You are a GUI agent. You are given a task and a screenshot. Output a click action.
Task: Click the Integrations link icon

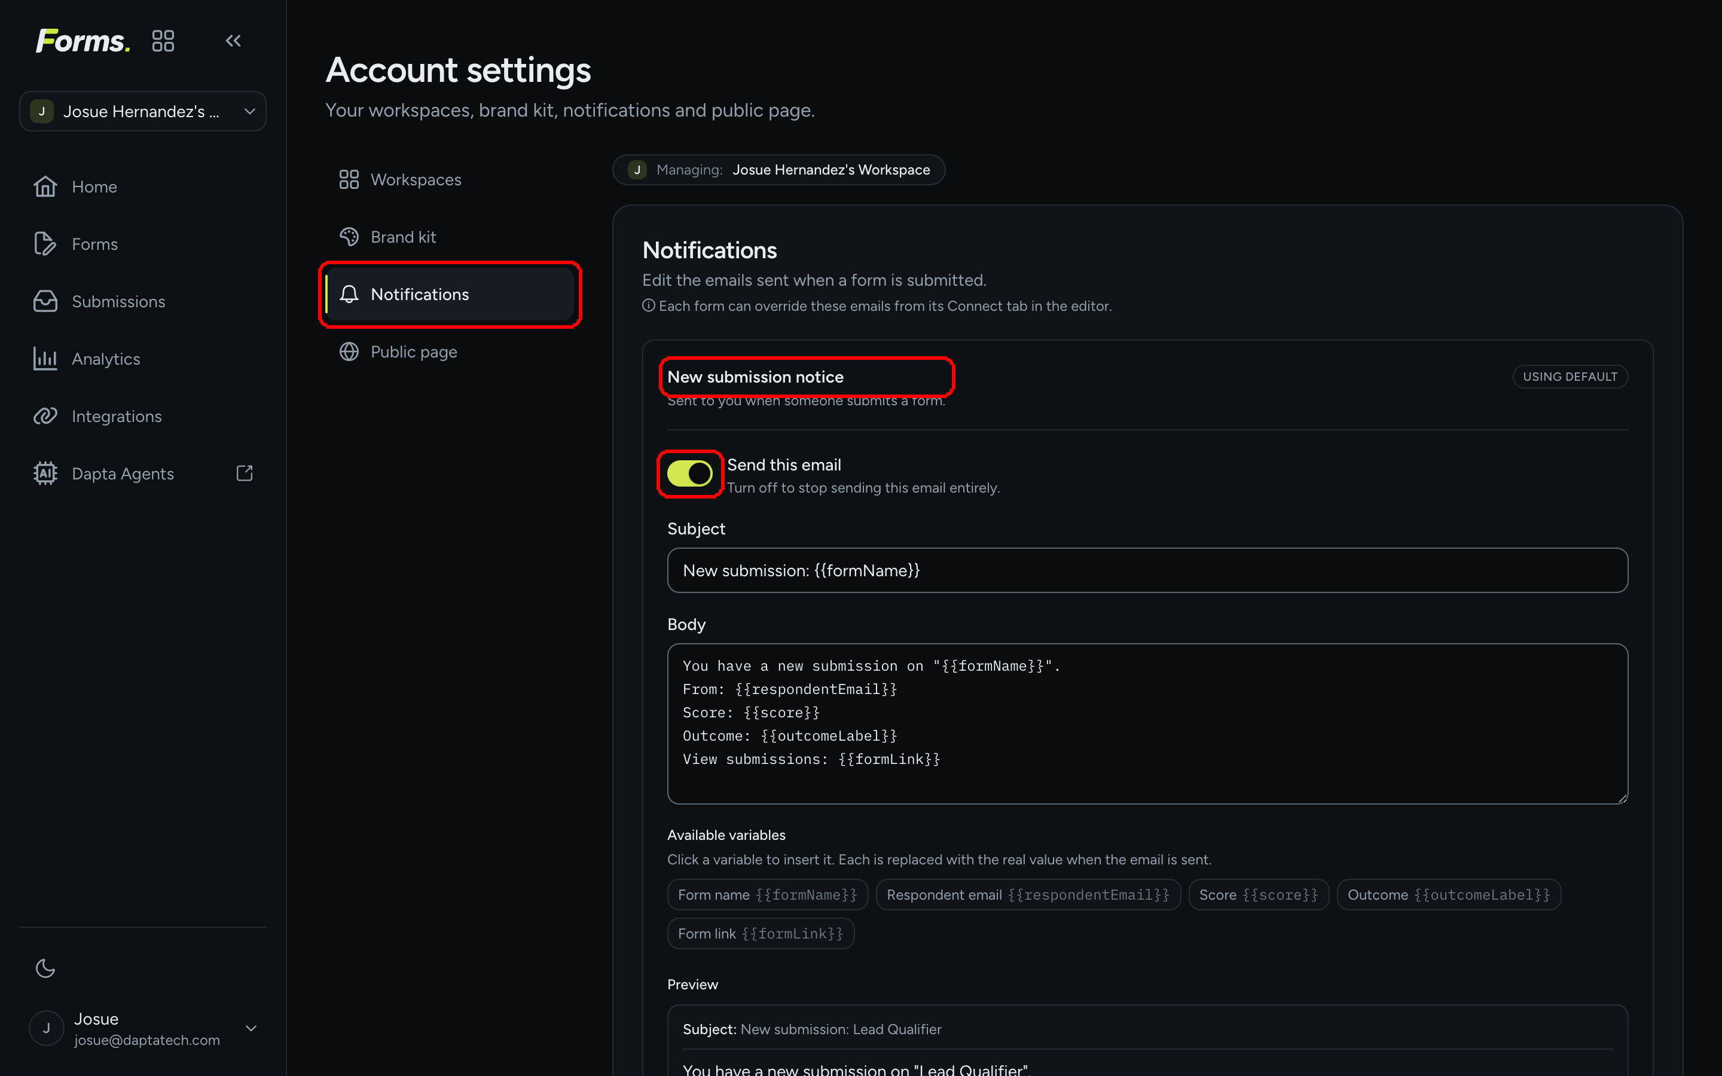pyautogui.click(x=45, y=416)
